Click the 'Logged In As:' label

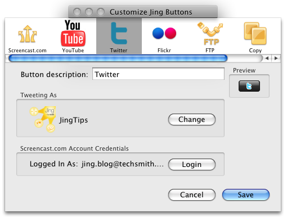(53, 164)
